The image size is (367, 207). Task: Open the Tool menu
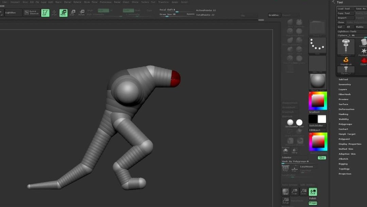point(153,2)
